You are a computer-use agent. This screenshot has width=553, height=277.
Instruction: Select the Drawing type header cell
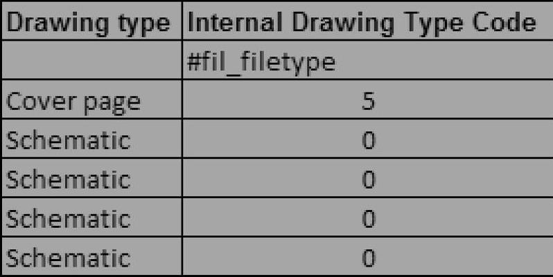[89, 24]
